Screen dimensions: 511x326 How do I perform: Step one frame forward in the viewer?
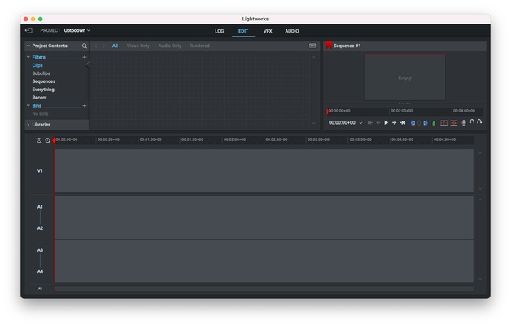tap(395, 123)
